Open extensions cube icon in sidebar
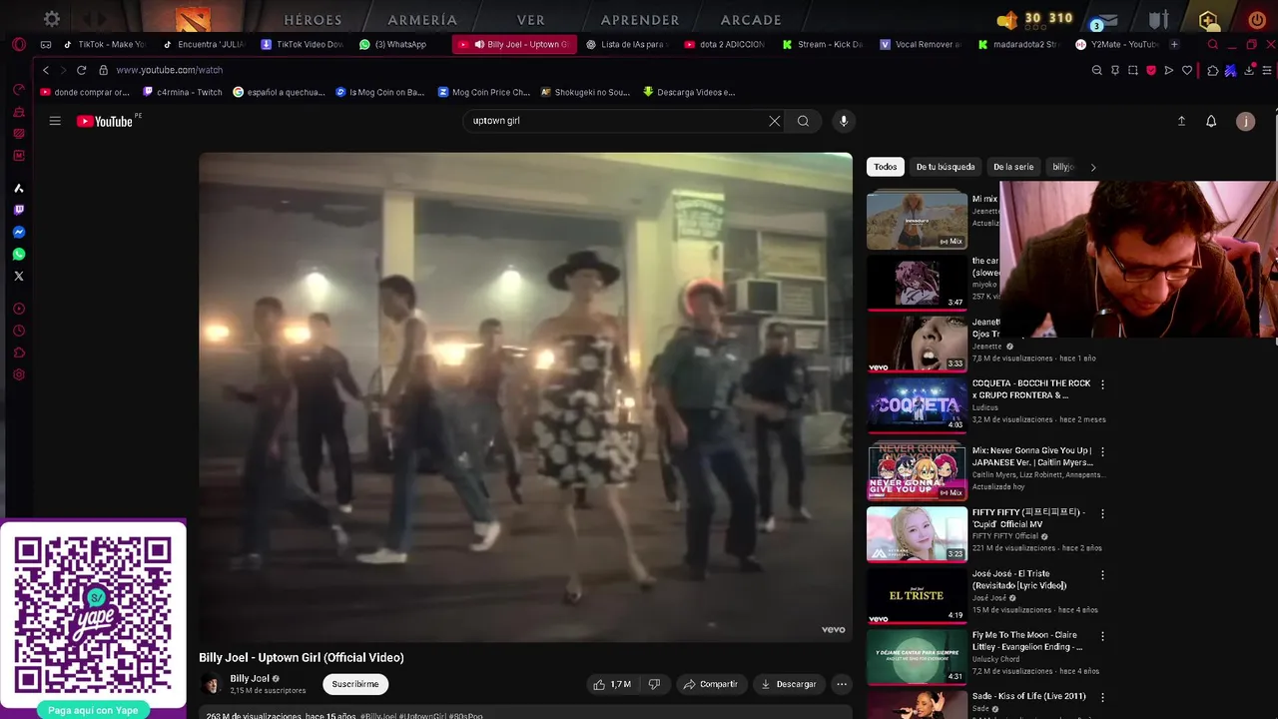 18,353
